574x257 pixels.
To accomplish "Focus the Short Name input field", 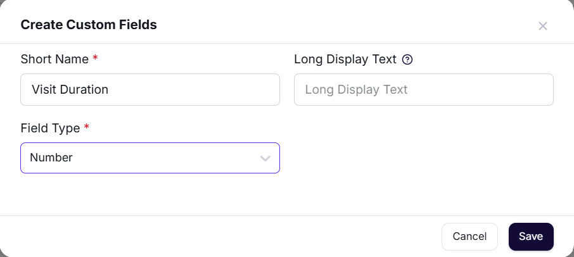I will 150,89.
